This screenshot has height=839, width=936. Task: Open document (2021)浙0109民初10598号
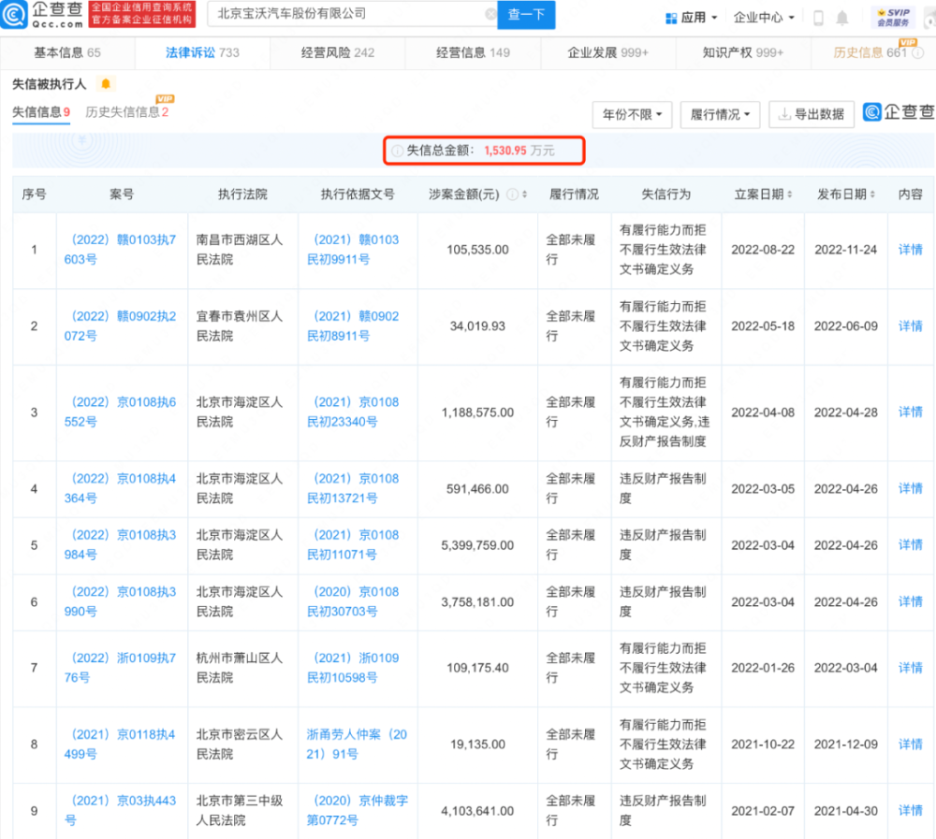coord(353,668)
